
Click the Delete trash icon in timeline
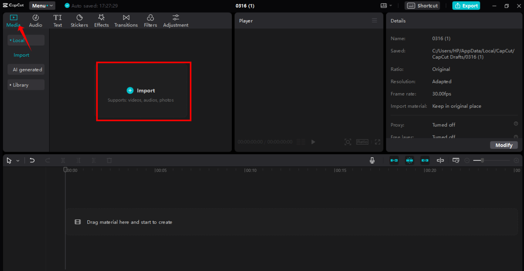pyautogui.click(x=109, y=160)
